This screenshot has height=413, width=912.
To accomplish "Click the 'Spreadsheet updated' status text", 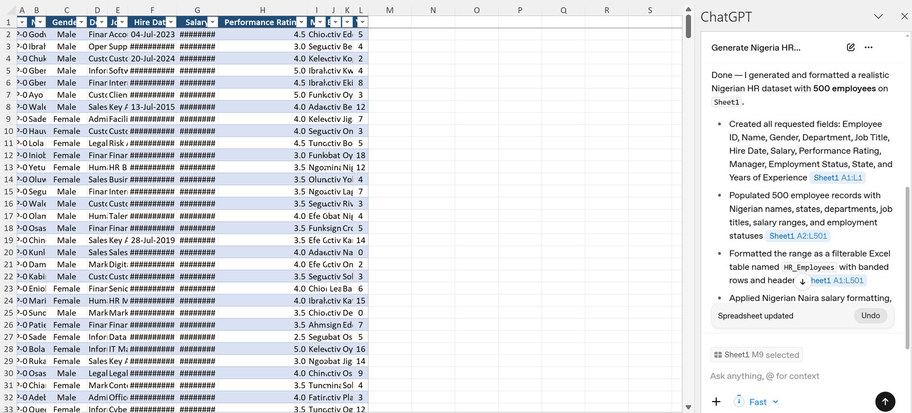I will click(755, 316).
